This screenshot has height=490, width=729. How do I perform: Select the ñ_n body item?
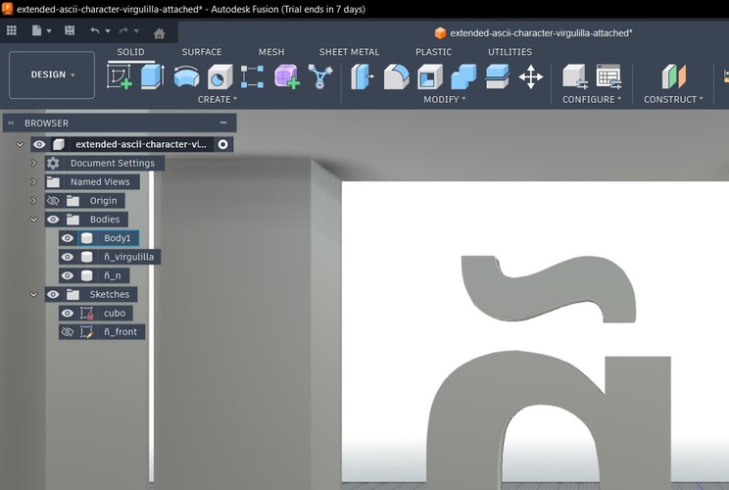tap(113, 275)
